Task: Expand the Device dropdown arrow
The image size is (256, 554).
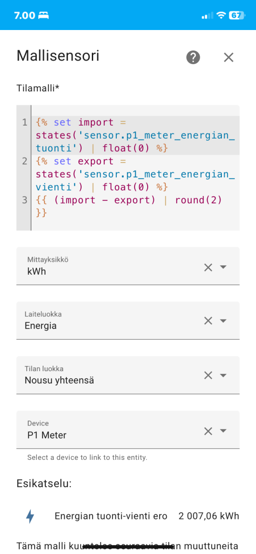Action: pyautogui.click(x=224, y=431)
